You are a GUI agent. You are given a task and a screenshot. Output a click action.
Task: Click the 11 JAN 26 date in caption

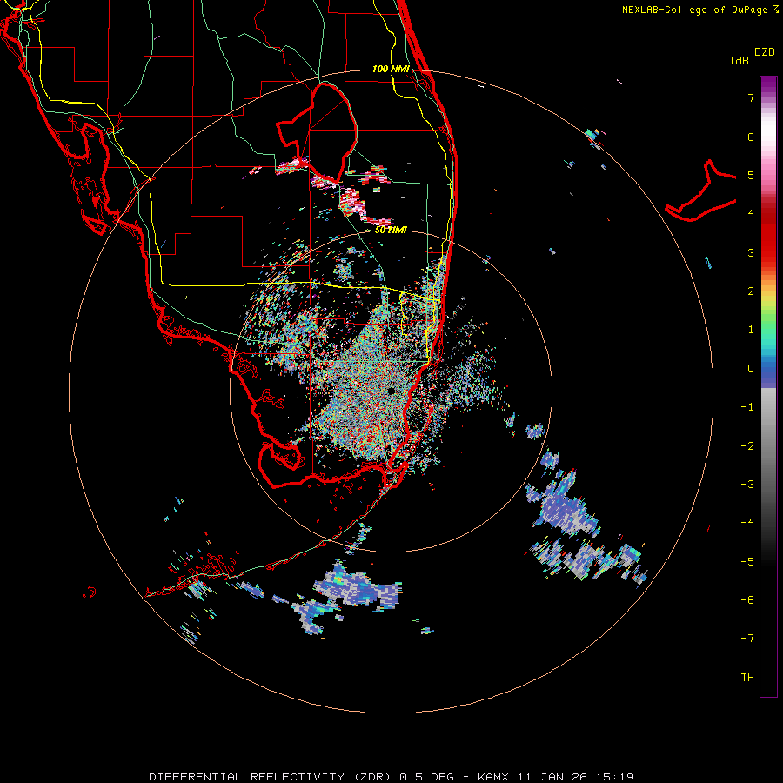[x=554, y=777]
